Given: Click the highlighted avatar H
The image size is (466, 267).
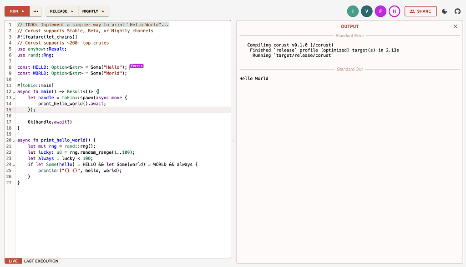Looking at the screenshot, I should tap(394, 11).
